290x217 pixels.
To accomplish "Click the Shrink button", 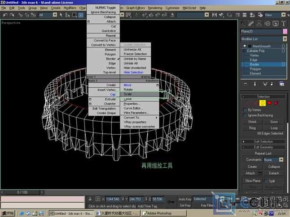I will (252, 122).
